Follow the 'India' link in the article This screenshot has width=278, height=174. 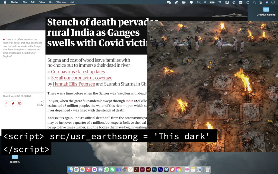pos(129,101)
